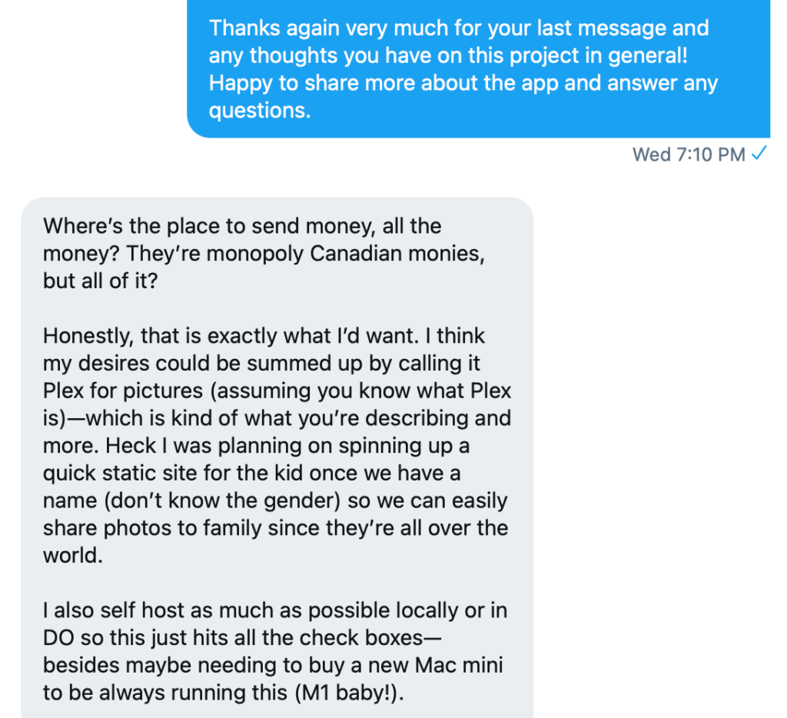Viewport: 787px width, 718px height.
Task: Select the gray received message bubble
Action: tap(277, 457)
